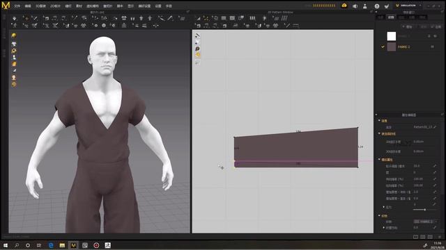Expand the 压力 property arrow
Screen dimensions: 446x250
tap(384, 207)
